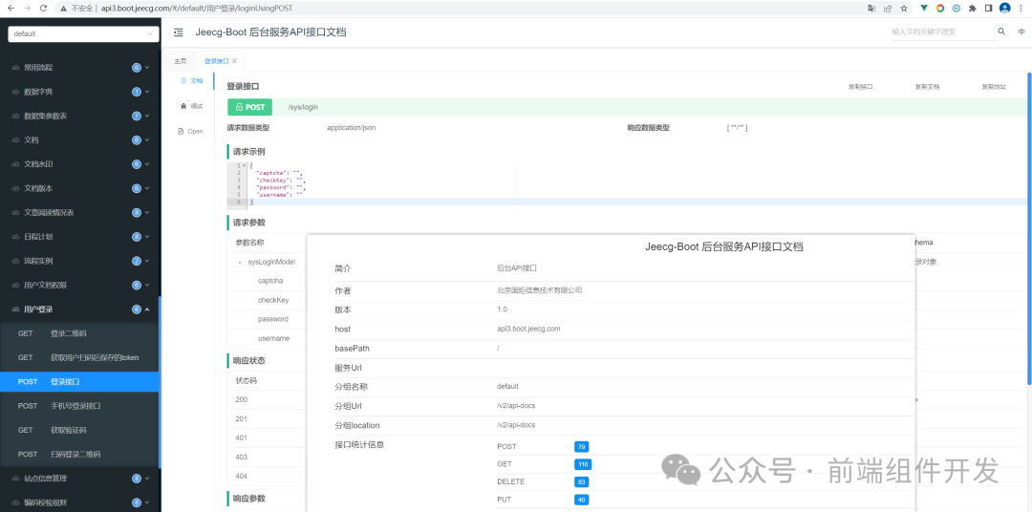Click the cloud icon beside 文档版本
The height and width of the screenshot is (512, 1032).
pos(16,188)
